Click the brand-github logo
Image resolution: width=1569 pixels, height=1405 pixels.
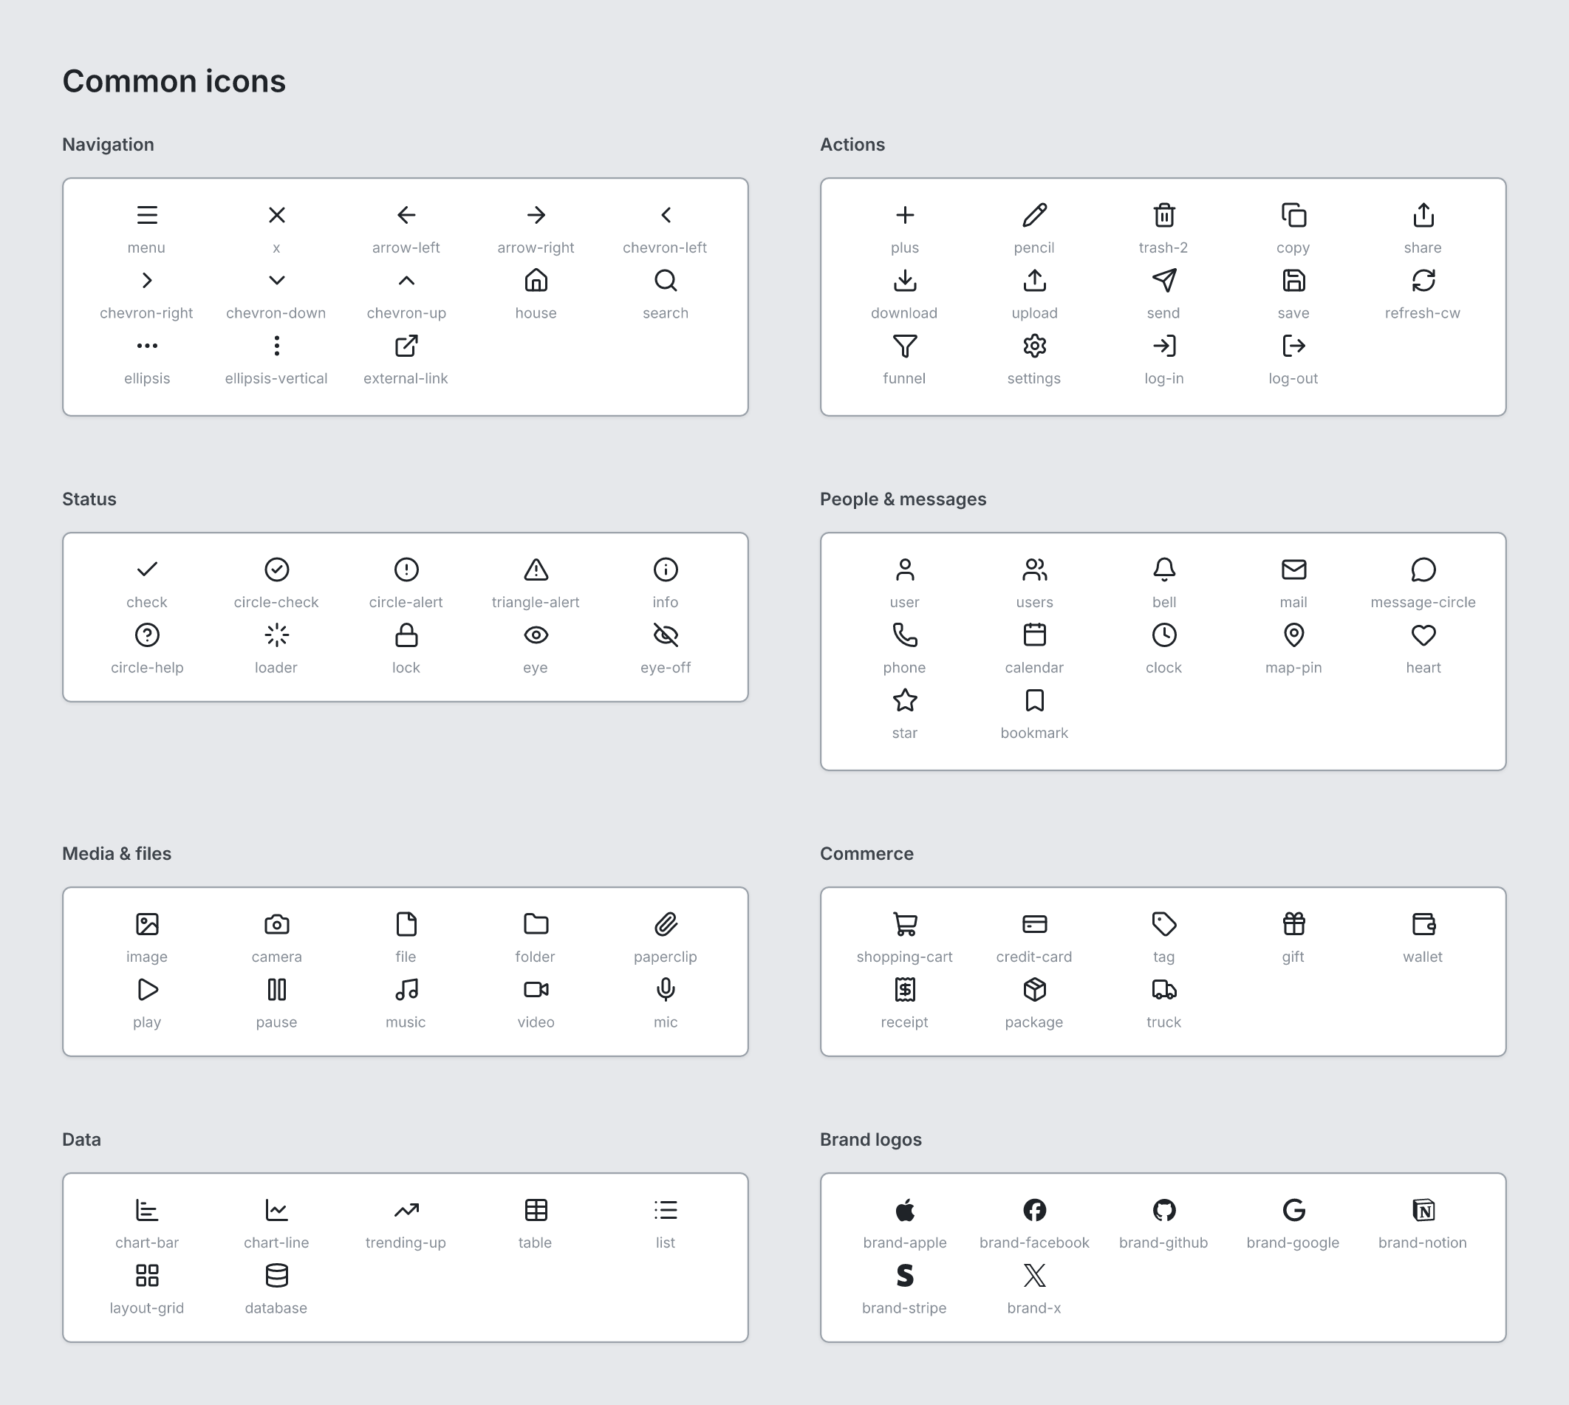pos(1164,1211)
